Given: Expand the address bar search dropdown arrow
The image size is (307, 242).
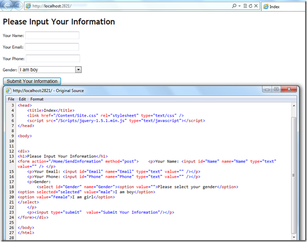Looking at the screenshot, I should pos(239,6).
